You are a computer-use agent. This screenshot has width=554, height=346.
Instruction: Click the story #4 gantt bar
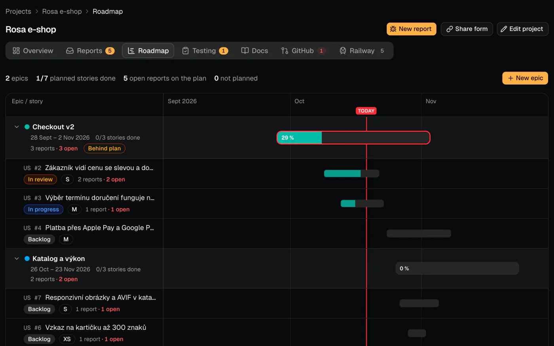pos(419,233)
